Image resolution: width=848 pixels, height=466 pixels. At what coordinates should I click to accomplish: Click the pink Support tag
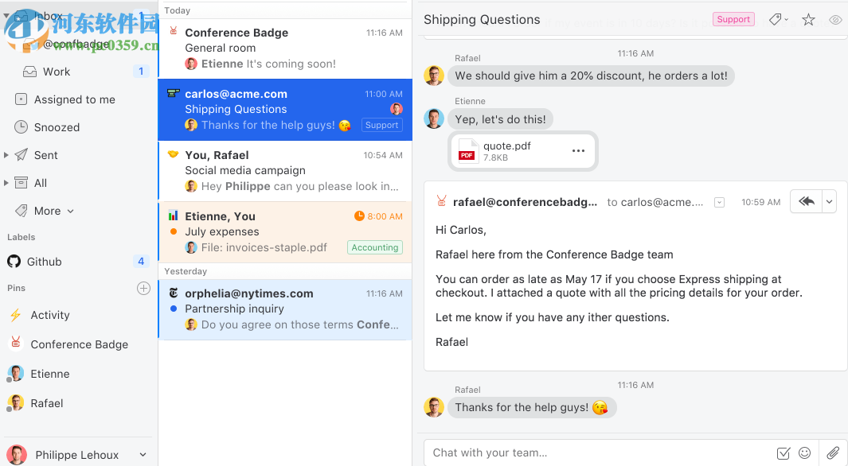[733, 19]
